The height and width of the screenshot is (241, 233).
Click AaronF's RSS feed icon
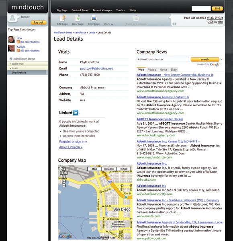[18, 51]
